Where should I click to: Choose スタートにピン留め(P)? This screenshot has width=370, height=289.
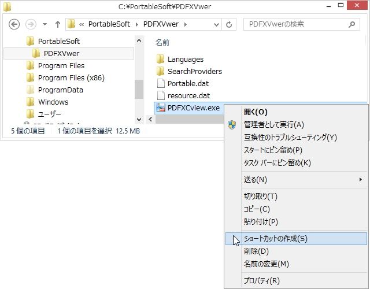point(296,150)
